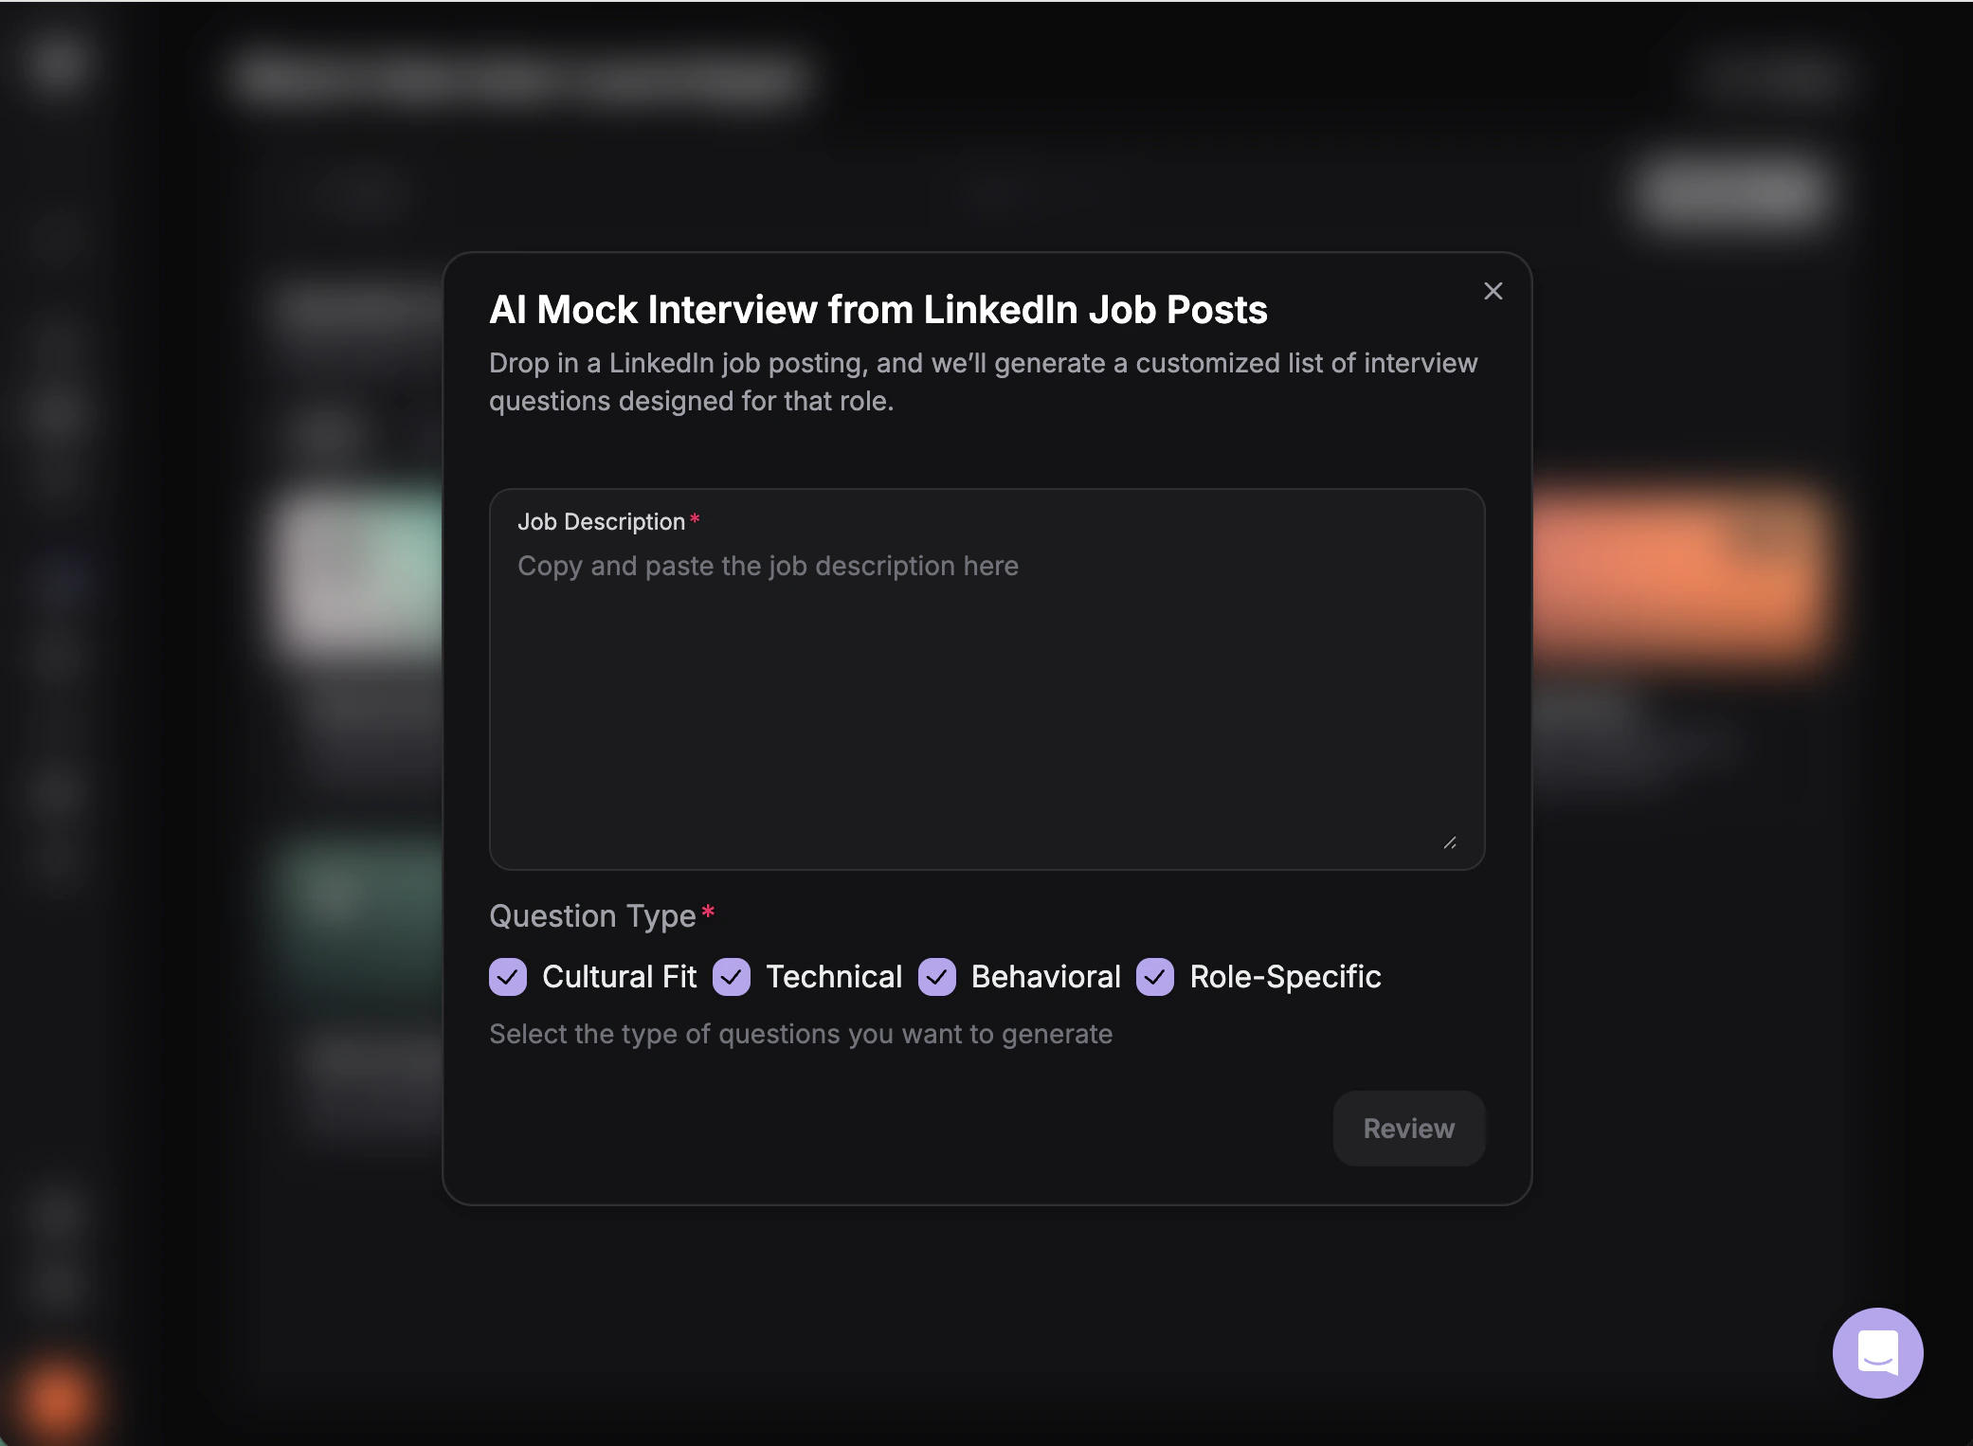This screenshot has width=1973, height=1446.
Task: Grab the textarea resize handle icon
Action: click(x=1450, y=842)
